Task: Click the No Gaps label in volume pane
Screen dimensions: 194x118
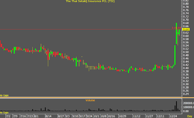Action: pos(4,113)
